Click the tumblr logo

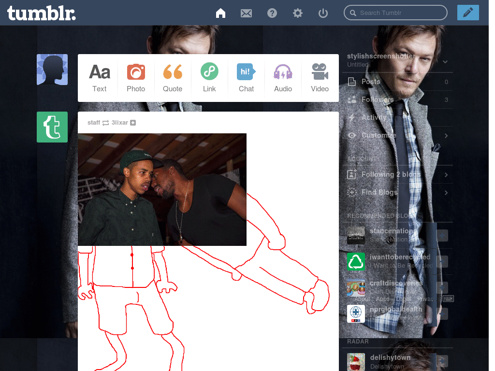(x=42, y=14)
